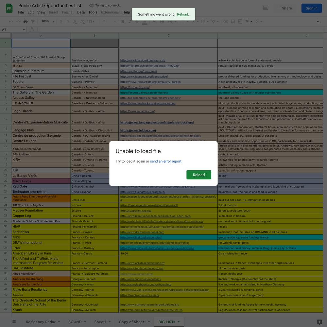Image resolution: width=327 pixels, height=327 pixels.
Task: Click the insert comment icon
Action: pos(233,21)
